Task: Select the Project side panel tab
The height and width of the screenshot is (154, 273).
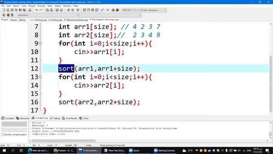Action: pyautogui.click(x=5, y=20)
